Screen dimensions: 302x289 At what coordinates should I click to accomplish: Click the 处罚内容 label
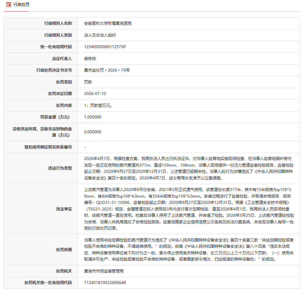pyautogui.click(x=64, y=106)
